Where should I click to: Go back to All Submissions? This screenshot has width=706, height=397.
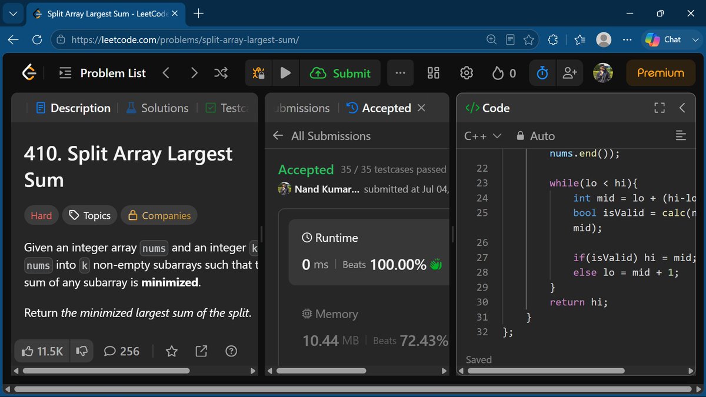coord(322,136)
